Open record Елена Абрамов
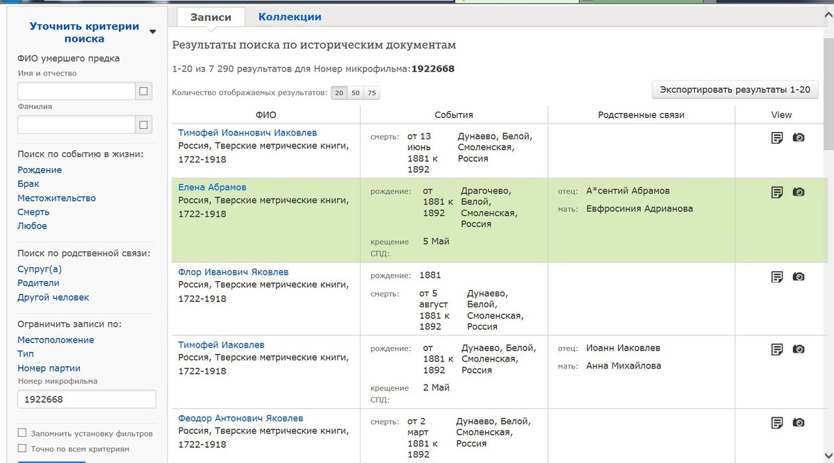 click(212, 187)
